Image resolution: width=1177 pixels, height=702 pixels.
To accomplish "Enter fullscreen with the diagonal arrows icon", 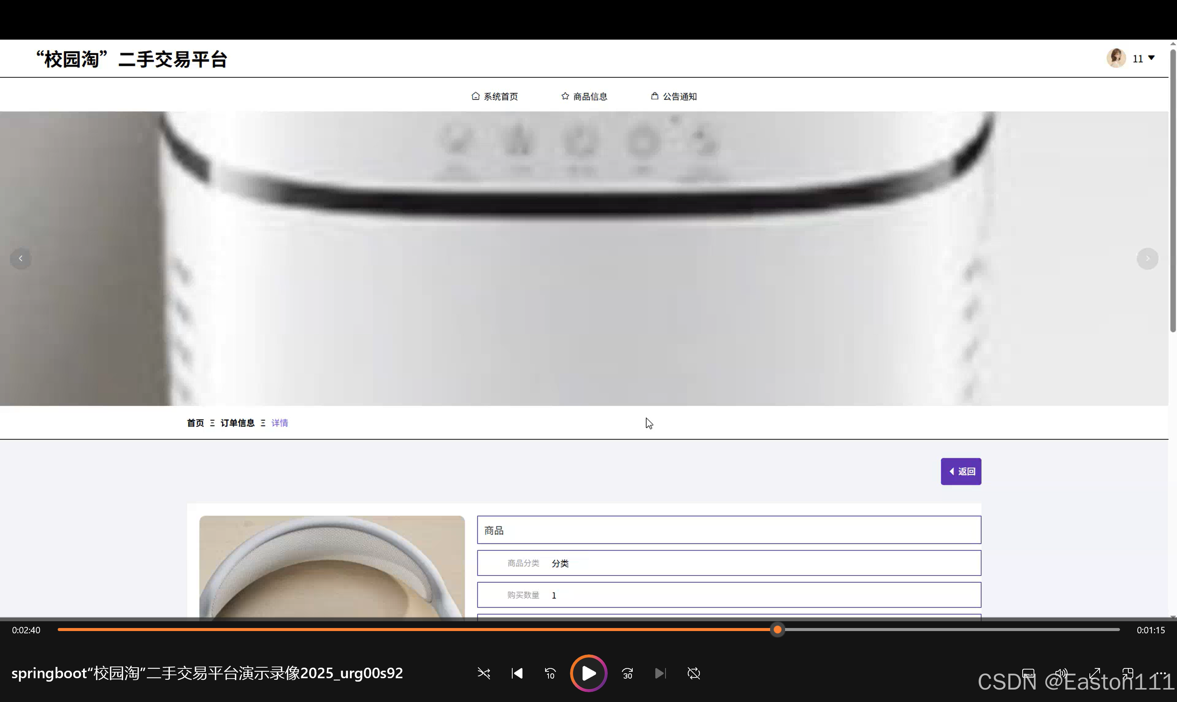I will pos(1095,673).
